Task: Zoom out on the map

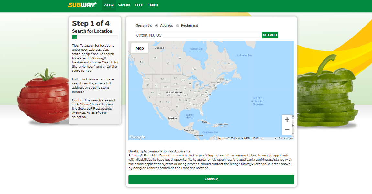Action: point(287,129)
